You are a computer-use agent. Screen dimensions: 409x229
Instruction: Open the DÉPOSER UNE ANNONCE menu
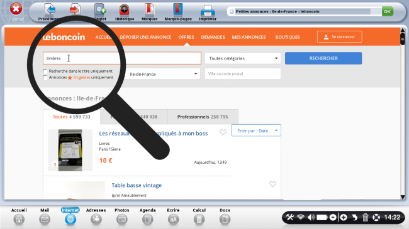(x=145, y=37)
